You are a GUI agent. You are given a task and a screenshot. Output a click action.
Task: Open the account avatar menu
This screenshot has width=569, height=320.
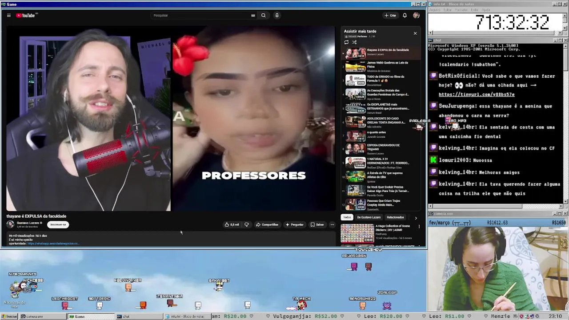coord(416,15)
